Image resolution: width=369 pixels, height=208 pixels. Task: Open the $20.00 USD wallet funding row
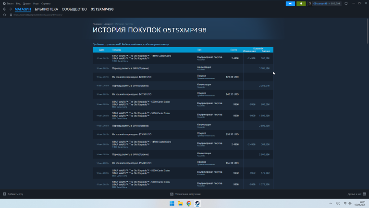tap(183, 77)
